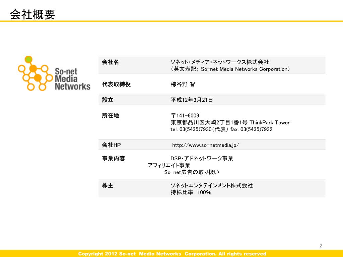343x257 pixels.
Task: Click the So-net Media Networks Corporation English name
Action: [230, 69]
